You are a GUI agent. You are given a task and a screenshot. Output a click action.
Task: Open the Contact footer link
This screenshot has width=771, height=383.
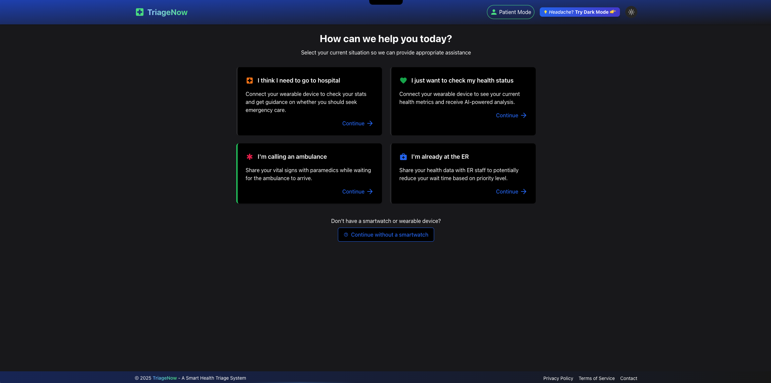tap(628, 378)
